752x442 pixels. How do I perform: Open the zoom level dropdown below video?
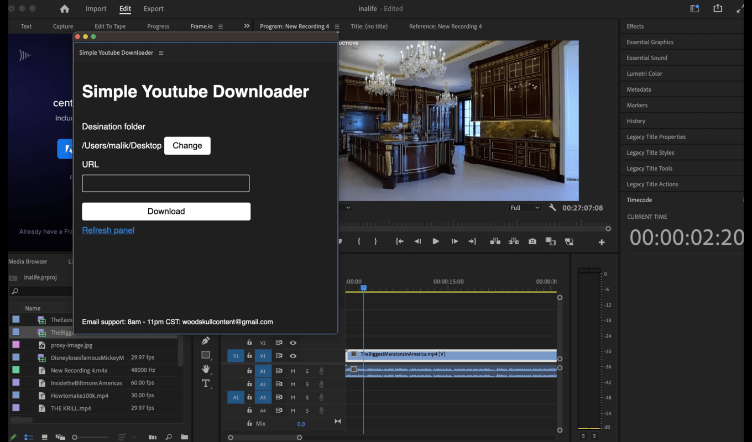347,208
